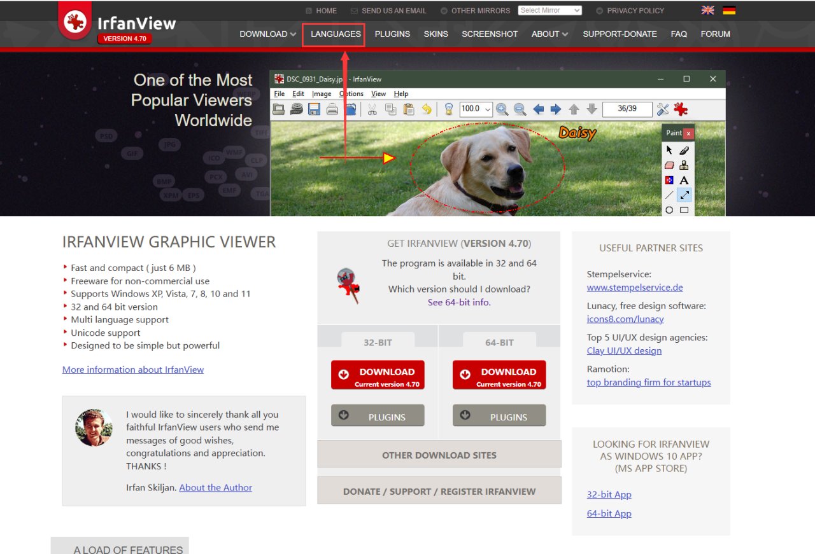Click the Slideshow film reel toolbar icon
The image size is (815, 554).
tap(296, 109)
